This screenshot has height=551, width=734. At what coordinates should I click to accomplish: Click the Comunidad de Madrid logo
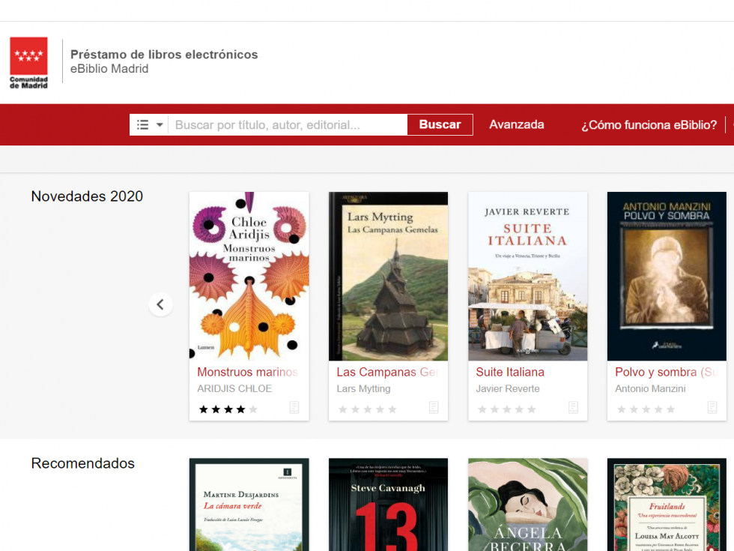pos(28,63)
